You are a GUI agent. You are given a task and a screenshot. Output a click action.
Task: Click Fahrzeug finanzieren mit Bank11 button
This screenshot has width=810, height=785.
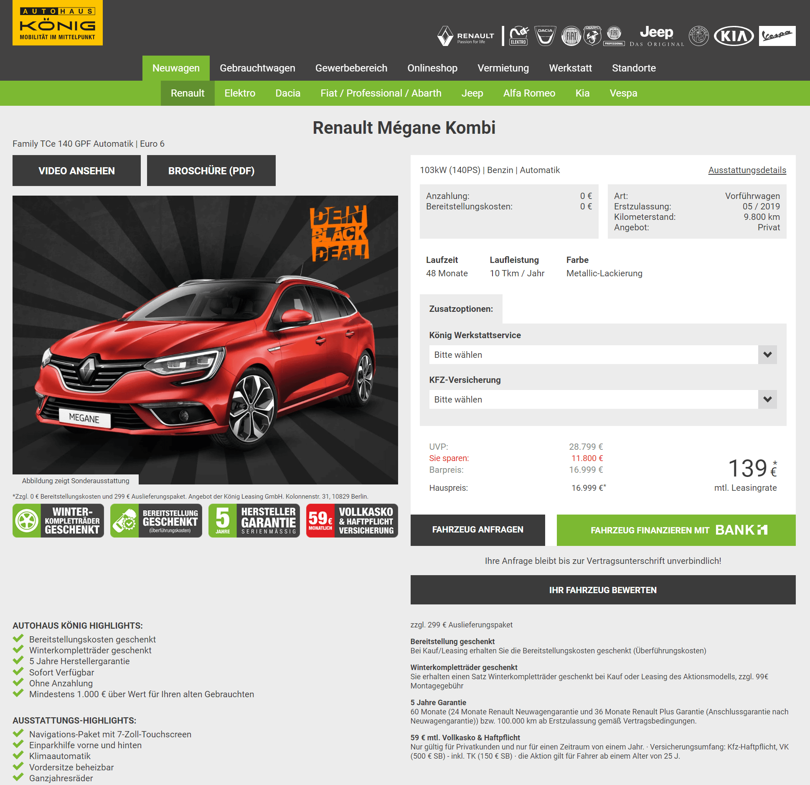(676, 530)
